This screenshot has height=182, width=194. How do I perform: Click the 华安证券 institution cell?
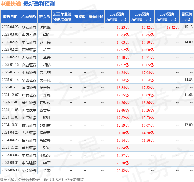click(29, 170)
